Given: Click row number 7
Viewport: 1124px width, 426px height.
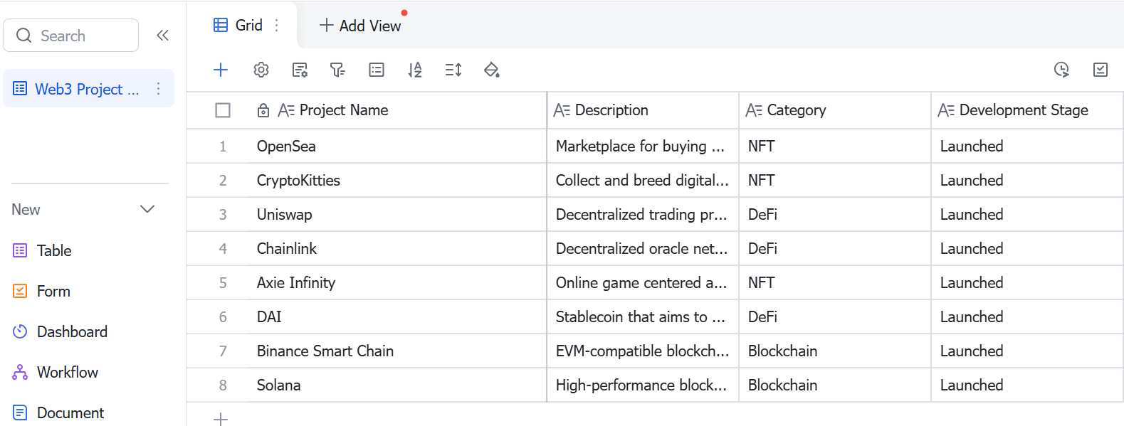Looking at the screenshot, I should 223,351.
